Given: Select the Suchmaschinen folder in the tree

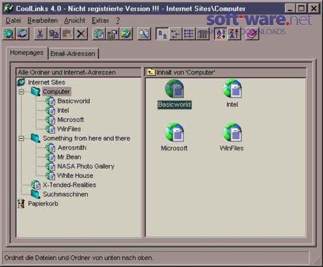Looking at the screenshot, I should (65, 194).
